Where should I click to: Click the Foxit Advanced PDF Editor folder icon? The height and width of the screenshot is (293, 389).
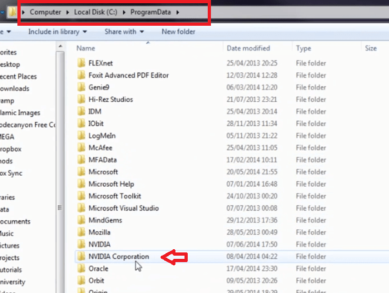coord(81,75)
